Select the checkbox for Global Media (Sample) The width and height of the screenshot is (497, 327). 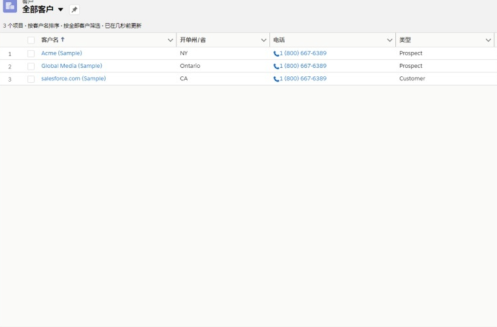[30, 67]
